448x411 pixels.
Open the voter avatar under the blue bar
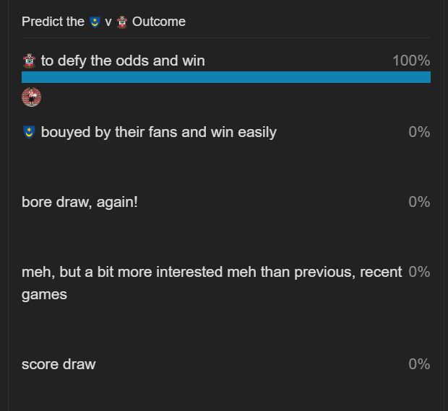click(32, 97)
